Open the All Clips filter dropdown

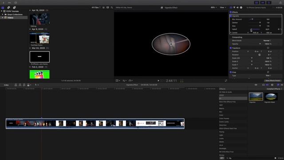click(x=96, y=8)
